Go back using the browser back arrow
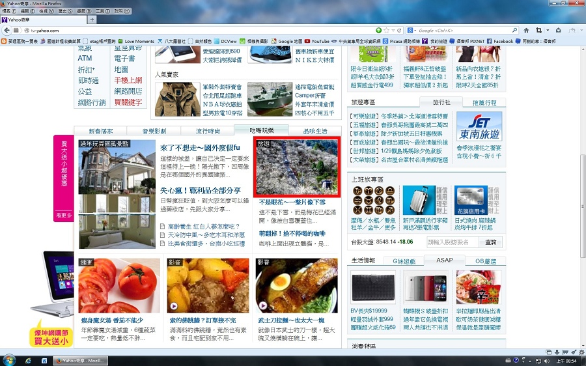 pos(7,30)
